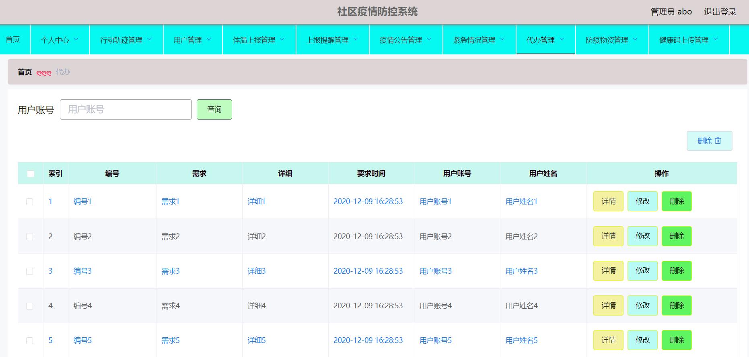Open the 代办管理 menu label
Screen dimensions: 749x357
click(541, 40)
